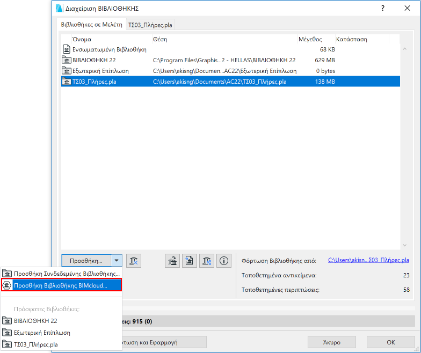Click the path C:\Users\akisng\Documents\AC22\ΤΣ03_Πλήρες.pla
The image size is (421, 353).
(220, 82)
